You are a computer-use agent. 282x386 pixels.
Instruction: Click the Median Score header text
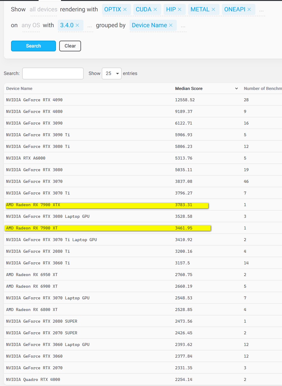189,88
